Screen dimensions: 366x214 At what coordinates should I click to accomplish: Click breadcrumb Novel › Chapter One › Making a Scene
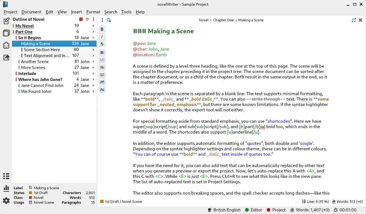point(231,20)
